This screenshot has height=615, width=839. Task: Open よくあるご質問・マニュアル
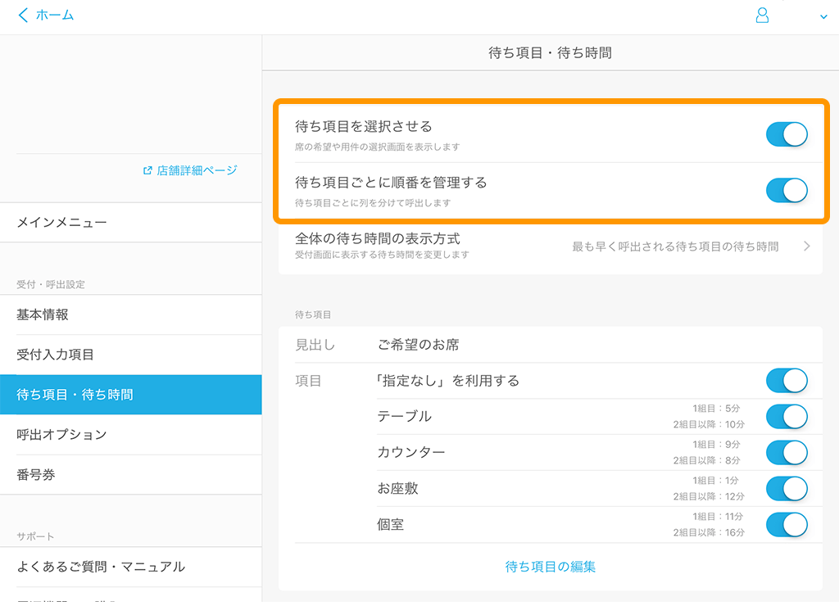coord(131,567)
